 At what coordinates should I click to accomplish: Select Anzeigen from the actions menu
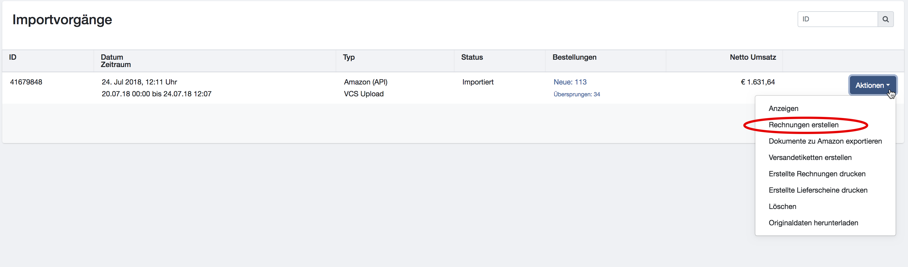[783, 109]
